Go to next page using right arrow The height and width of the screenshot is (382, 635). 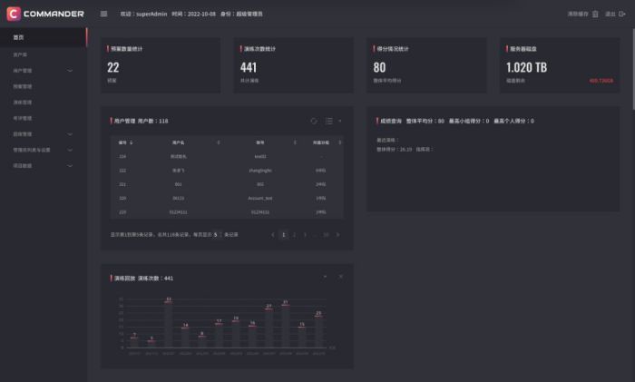click(x=339, y=234)
